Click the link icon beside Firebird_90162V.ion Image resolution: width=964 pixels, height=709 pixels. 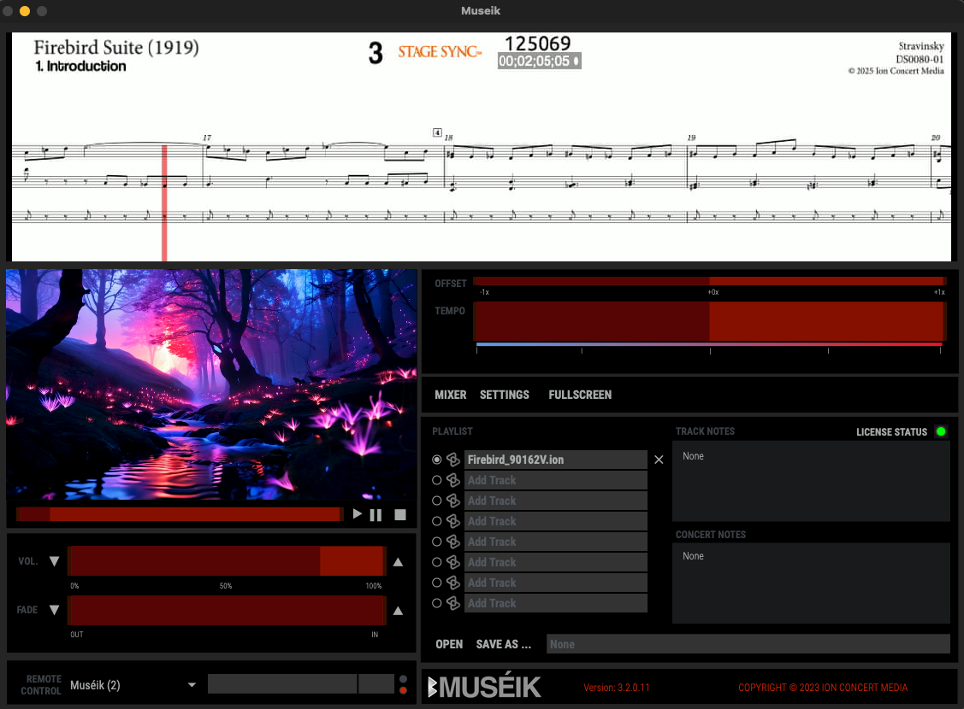[x=453, y=460]
